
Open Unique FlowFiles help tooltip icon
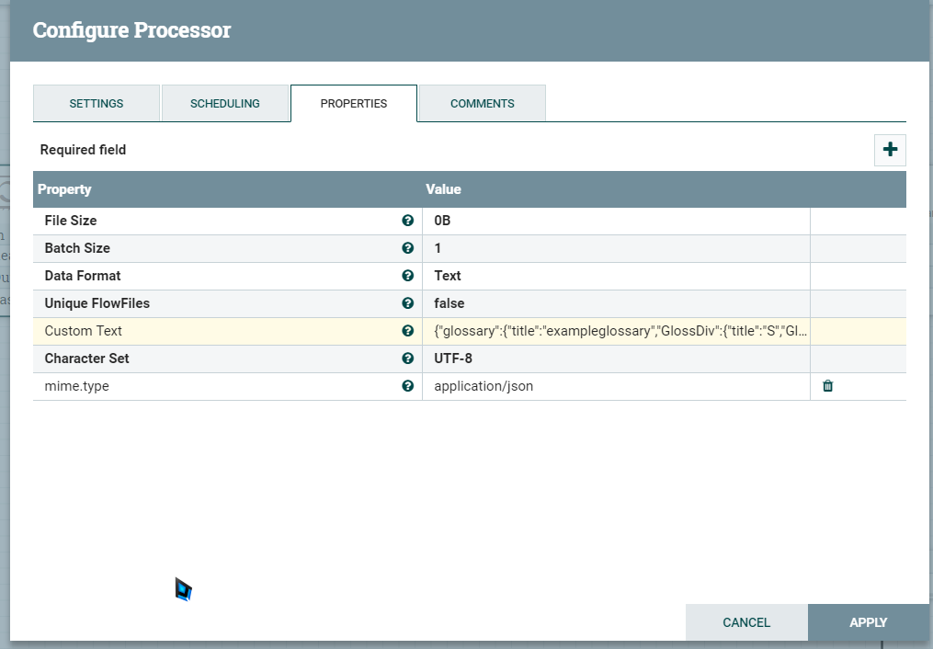[407, 303]
